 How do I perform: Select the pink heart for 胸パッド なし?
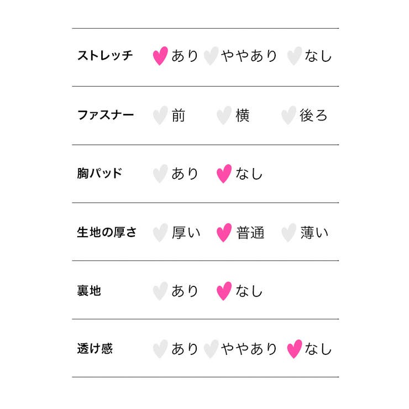(x=224, y=174)
